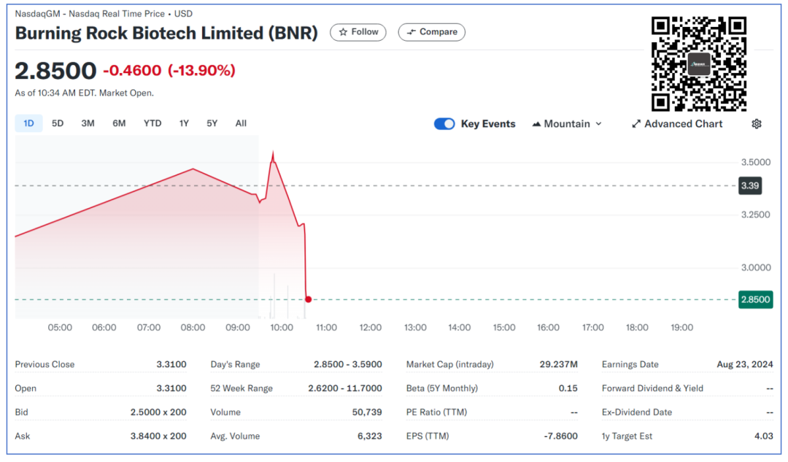Click the QR code image
The height and width of the screenshot is (462, 788).
tap(698, 64)
